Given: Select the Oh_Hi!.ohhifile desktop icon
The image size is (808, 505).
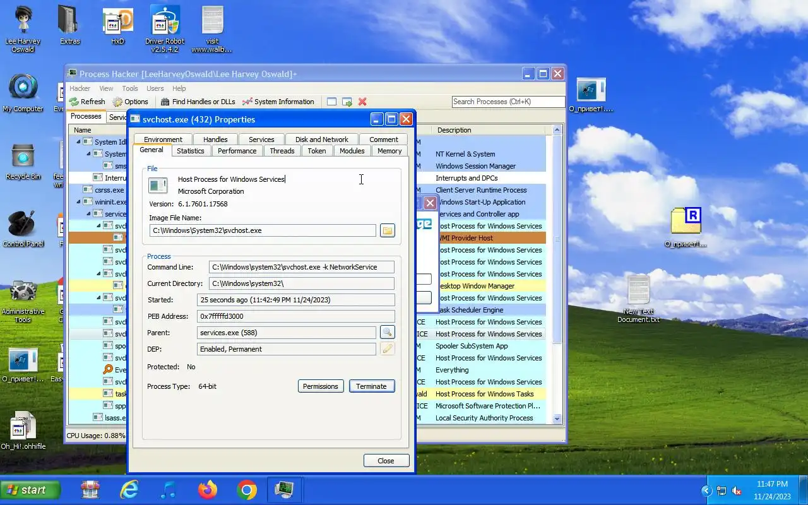Looking at the screenshot, I should 23,431.
